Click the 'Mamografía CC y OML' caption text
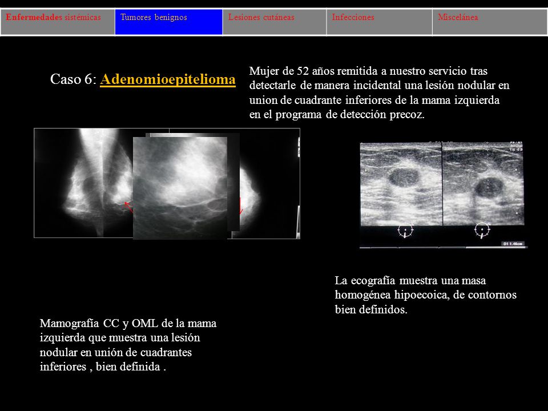Screen dimensions: 548x411 click(128, 345)
